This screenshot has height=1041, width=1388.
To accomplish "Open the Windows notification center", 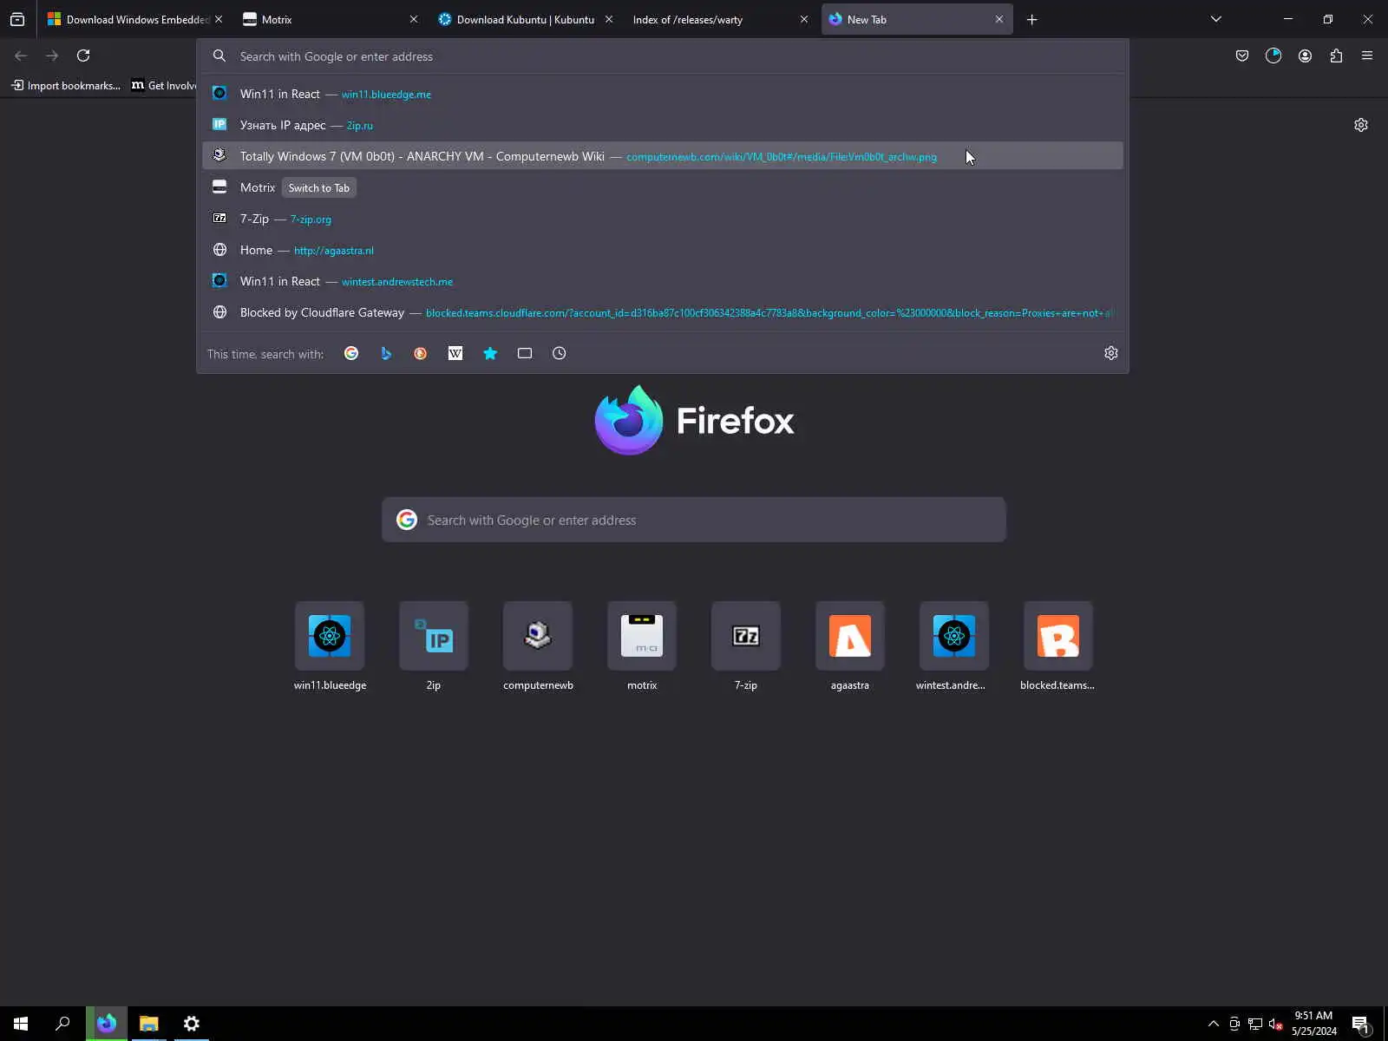I will pyautogui.click(x=1361, y=1024).
